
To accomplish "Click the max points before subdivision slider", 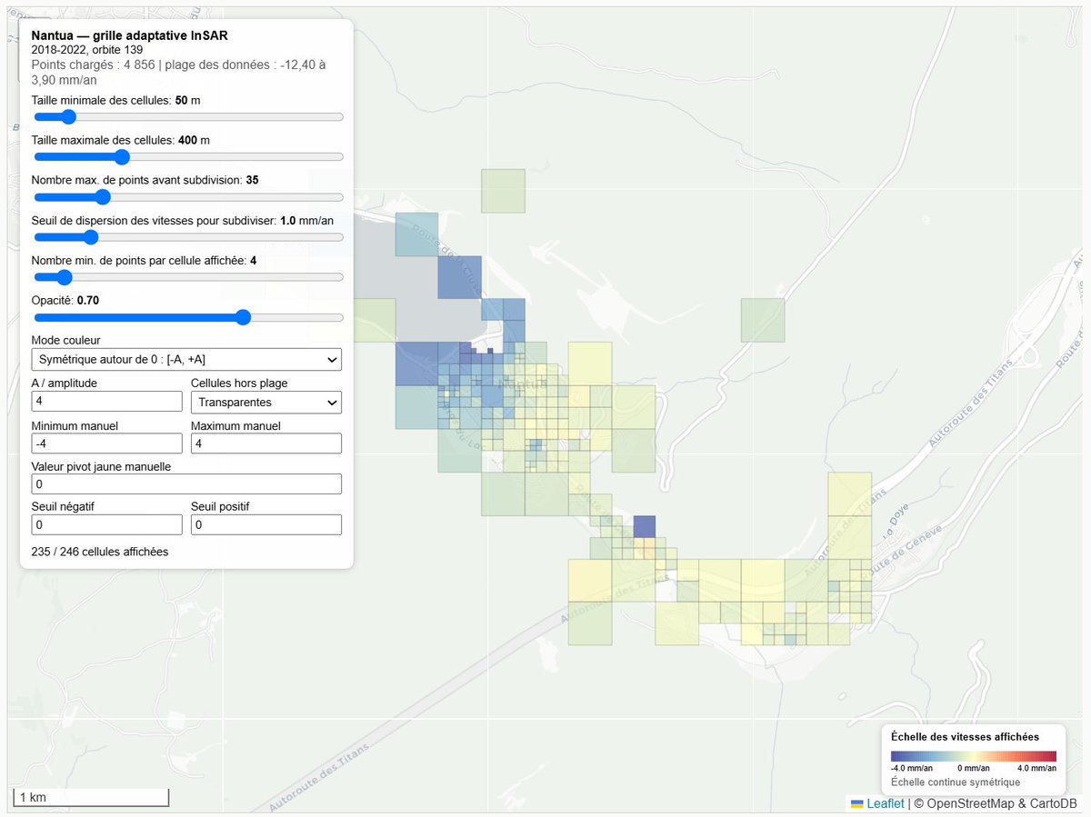I will 188,197.
